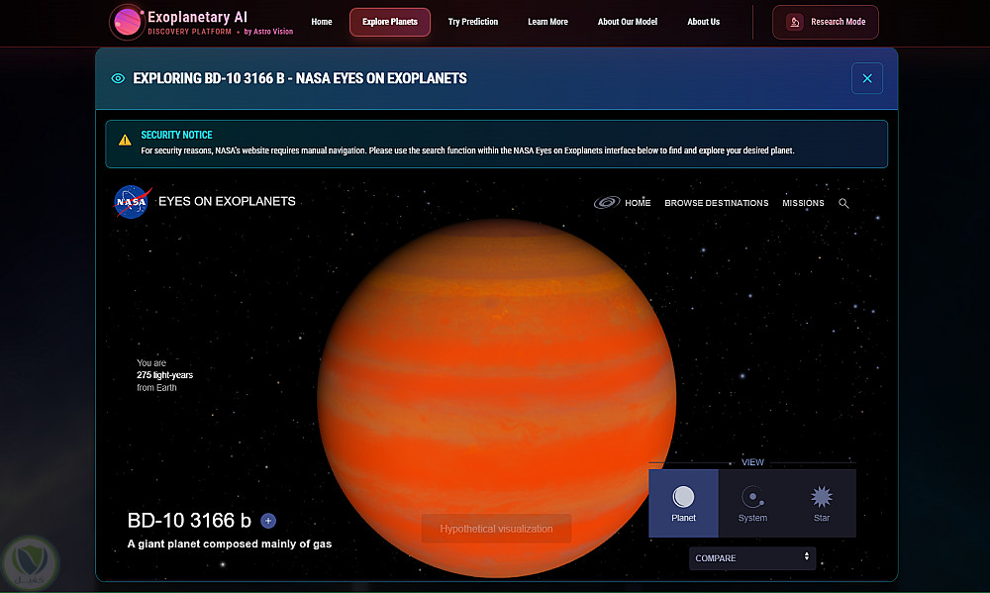Switch to the Star view
Viewport: 990px width, 593px height.
(822, 503)
